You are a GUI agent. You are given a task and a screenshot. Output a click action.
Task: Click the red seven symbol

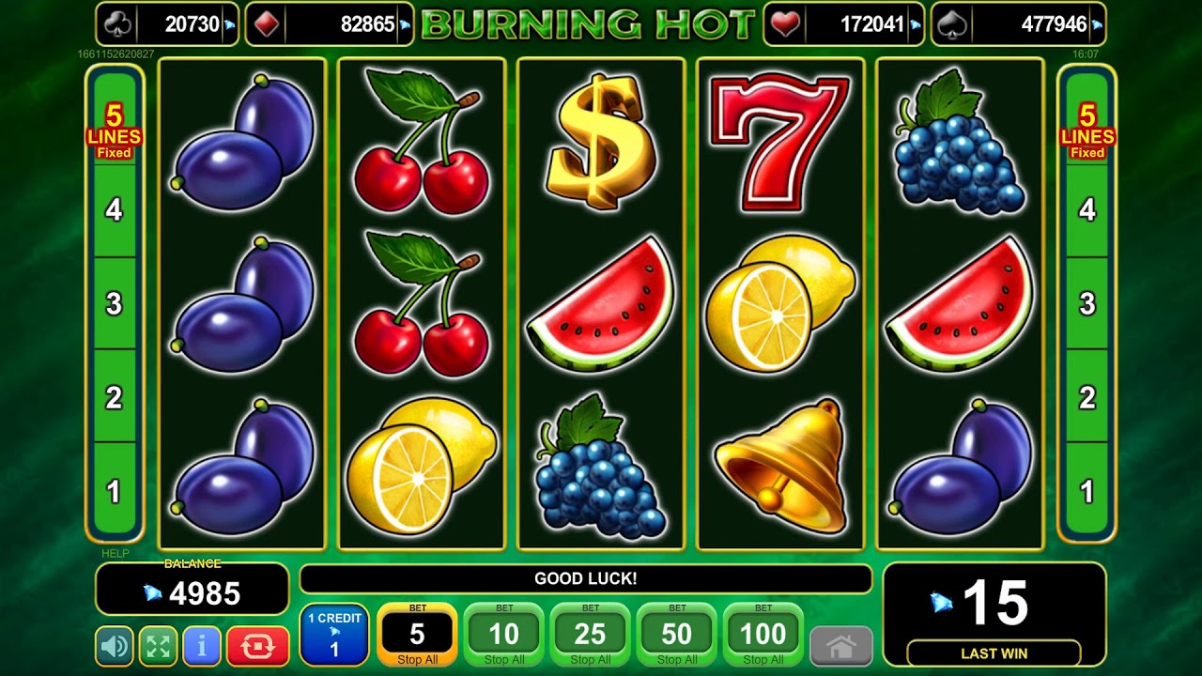[779, 142]
